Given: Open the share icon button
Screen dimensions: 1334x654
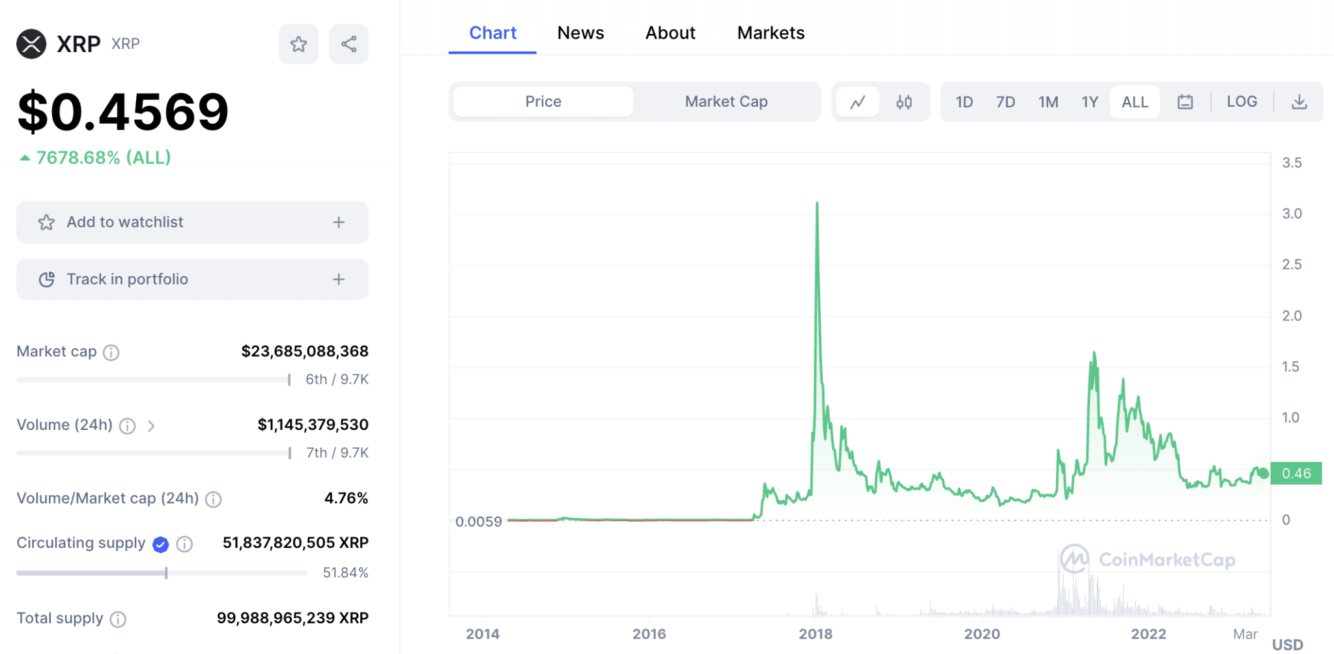Looking at the screenshot, I should coord(348,44).
